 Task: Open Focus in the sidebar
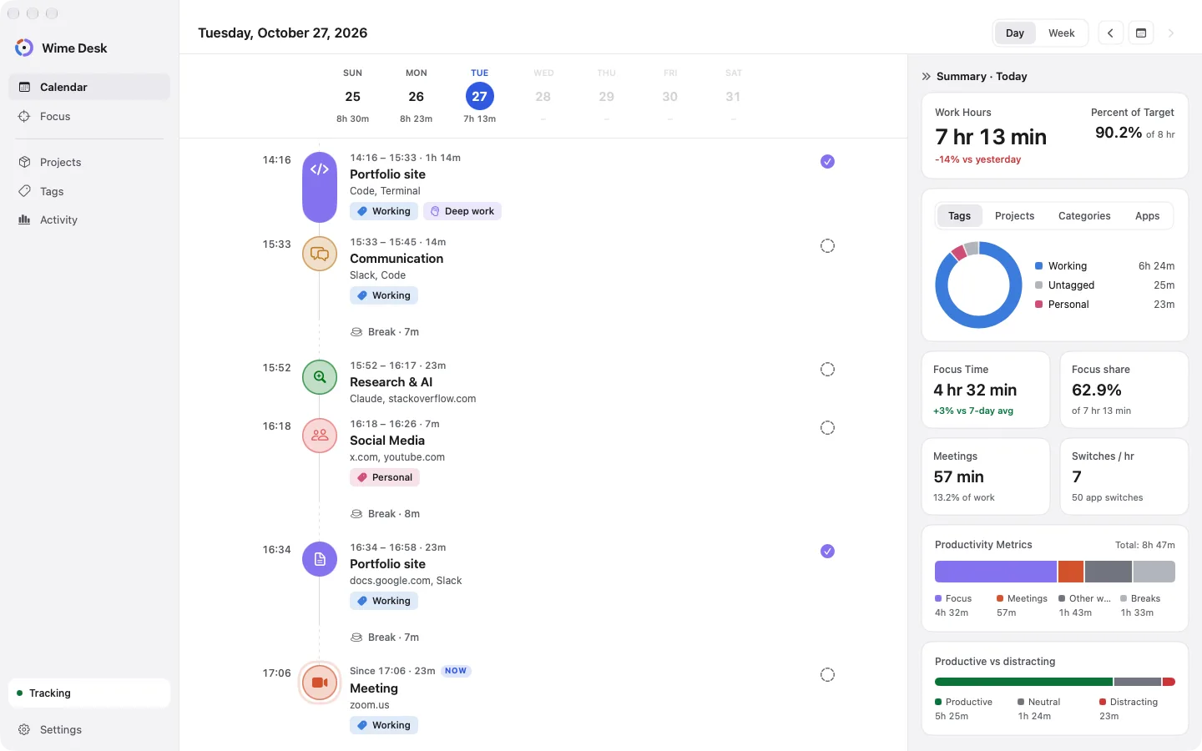(89, 116)
